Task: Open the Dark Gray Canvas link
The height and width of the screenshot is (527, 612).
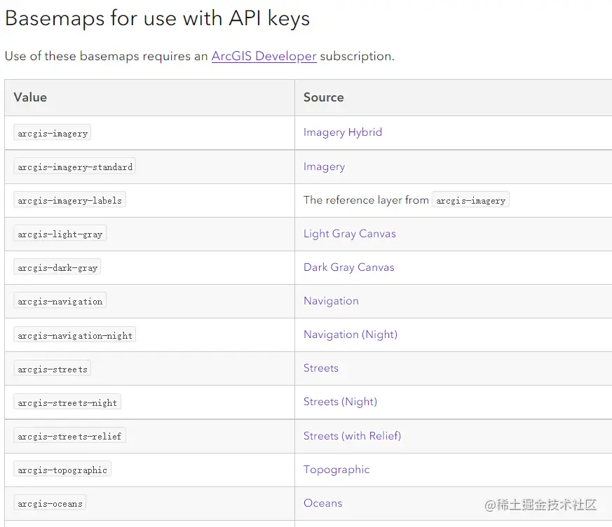Action: 348,267
